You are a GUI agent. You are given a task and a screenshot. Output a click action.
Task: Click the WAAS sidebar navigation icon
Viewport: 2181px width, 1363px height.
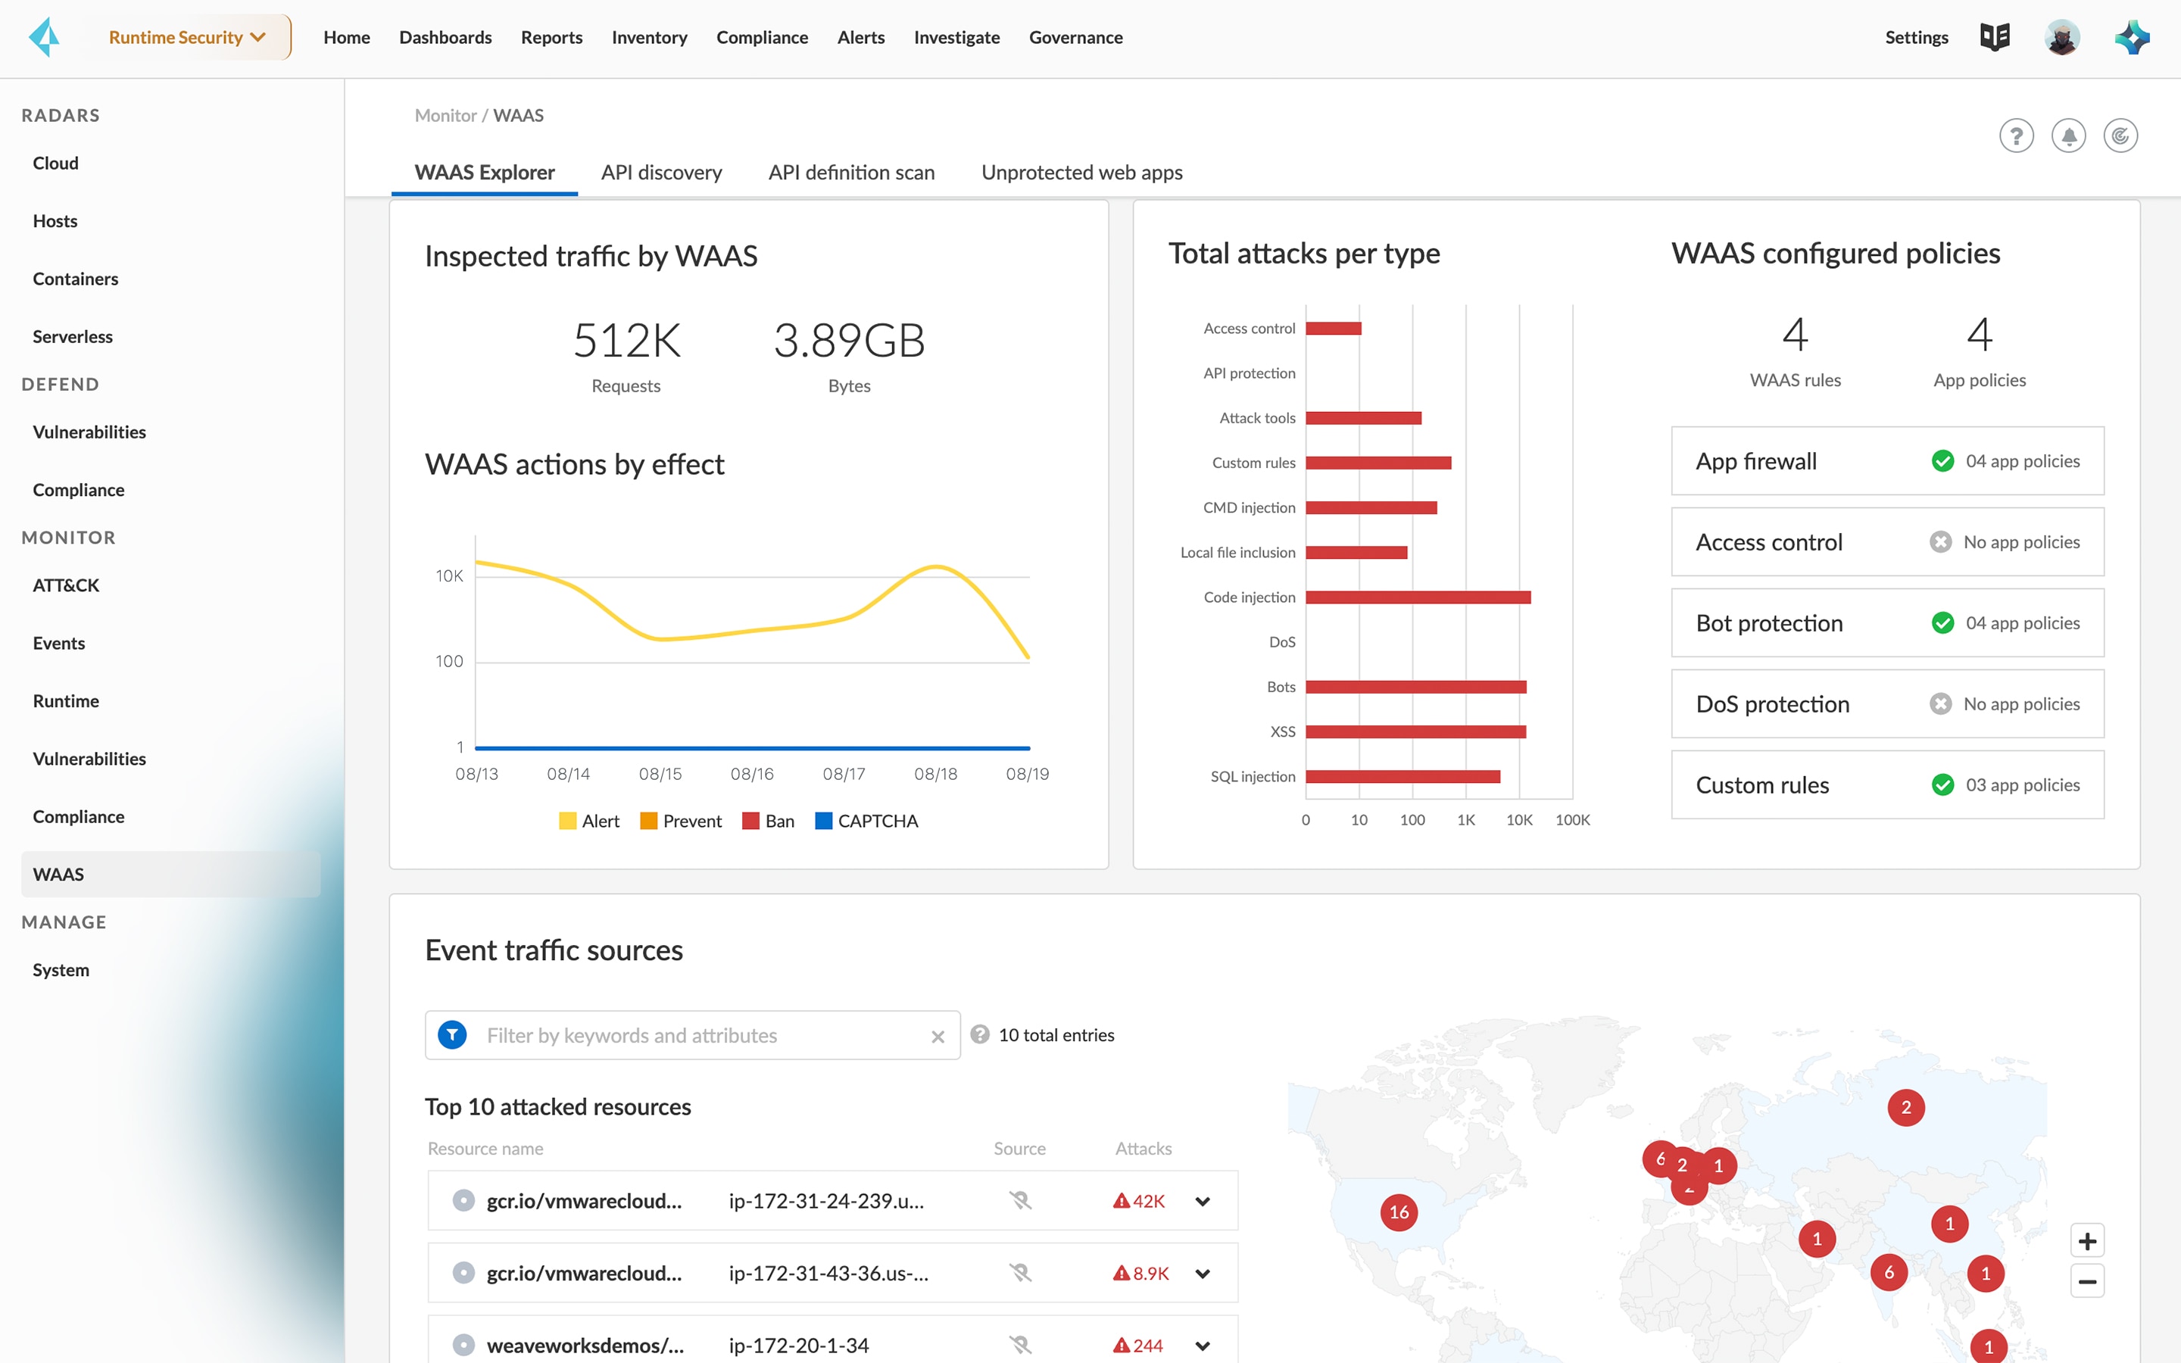(60, 873)
